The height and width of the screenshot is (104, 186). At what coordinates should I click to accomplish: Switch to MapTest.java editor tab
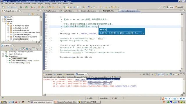click(x=51, y=11)
